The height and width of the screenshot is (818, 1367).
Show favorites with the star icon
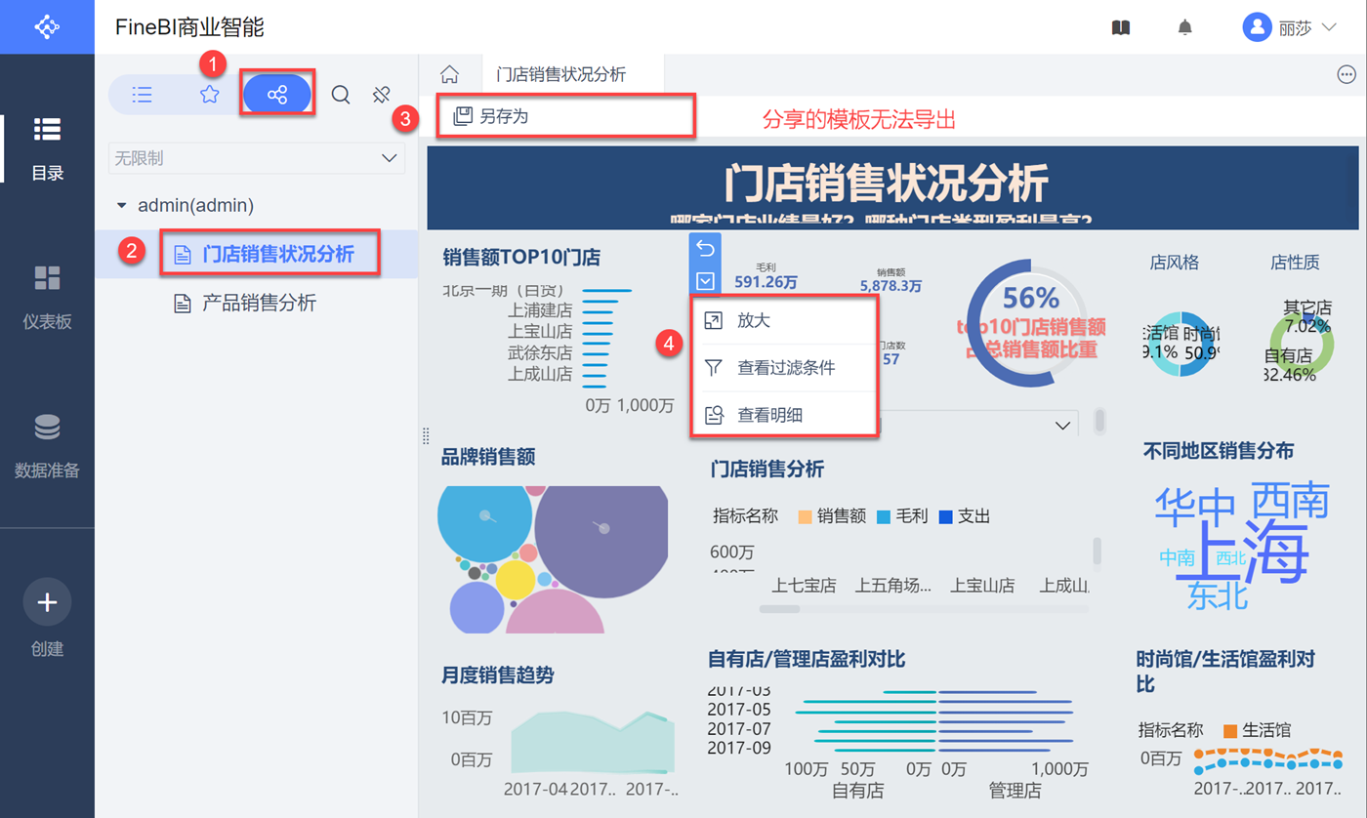click(210, 95)
